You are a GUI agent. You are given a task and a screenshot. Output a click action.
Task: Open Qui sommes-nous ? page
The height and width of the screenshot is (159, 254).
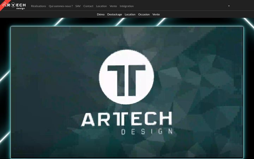pos(61,6)
